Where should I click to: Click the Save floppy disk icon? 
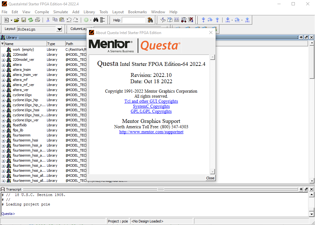23,20
